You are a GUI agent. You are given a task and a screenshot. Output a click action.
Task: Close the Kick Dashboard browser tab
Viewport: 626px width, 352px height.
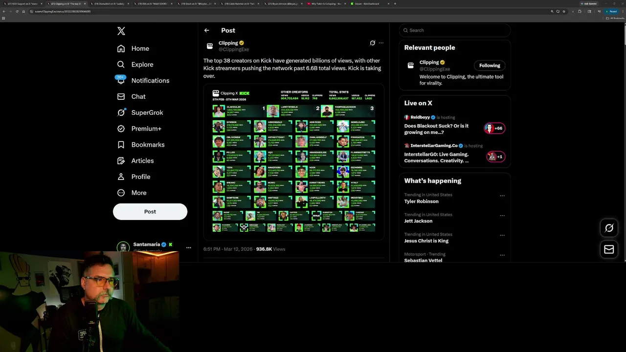388,3
